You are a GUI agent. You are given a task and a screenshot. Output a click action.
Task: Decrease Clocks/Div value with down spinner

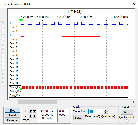[106, 113]
